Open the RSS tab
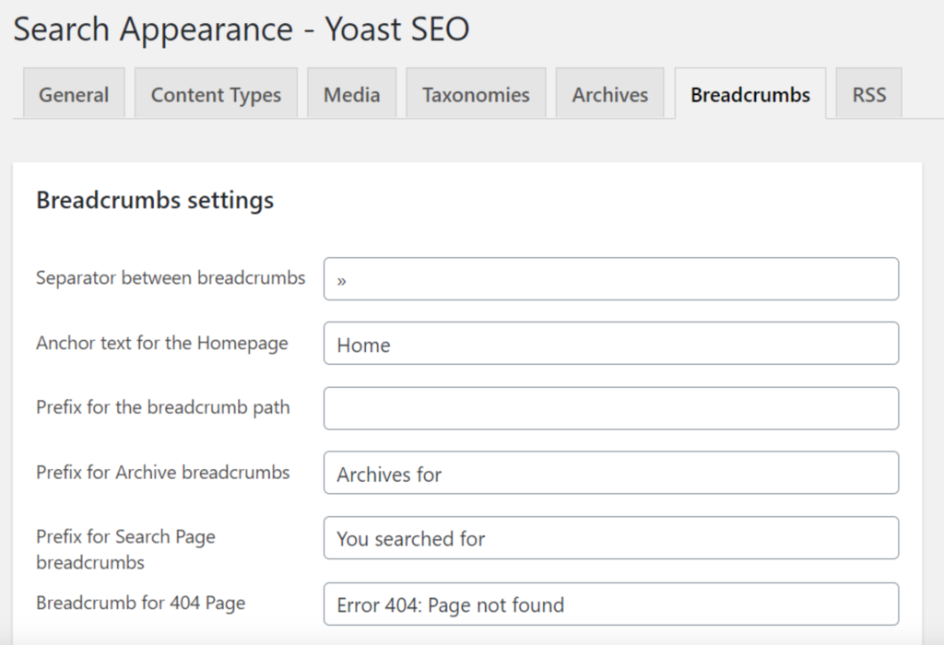 pos(868,94)
